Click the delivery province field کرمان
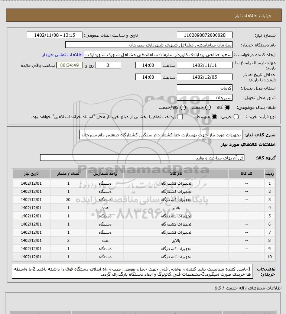 (x=205, y=88)
